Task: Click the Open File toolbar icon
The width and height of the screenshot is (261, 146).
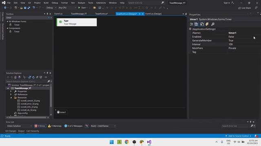Action: tap(21, 8)
